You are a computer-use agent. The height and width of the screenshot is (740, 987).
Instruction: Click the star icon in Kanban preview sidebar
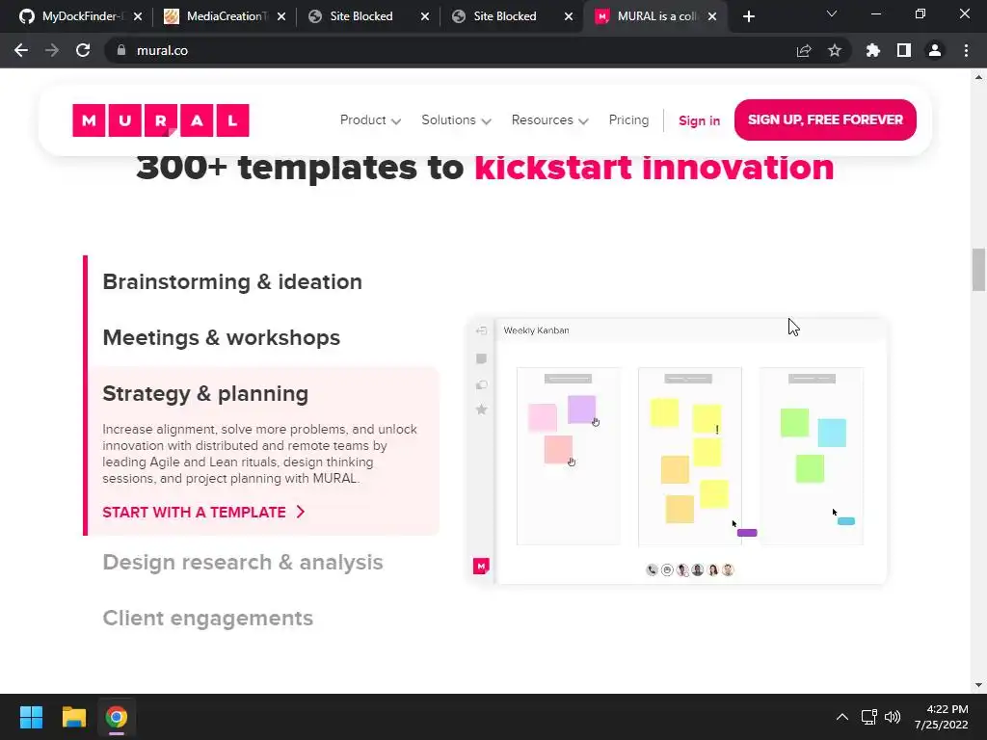click(482, 410)
